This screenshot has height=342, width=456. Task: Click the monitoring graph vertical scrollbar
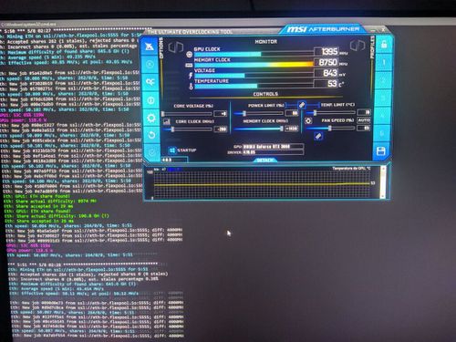click(383, 182)
